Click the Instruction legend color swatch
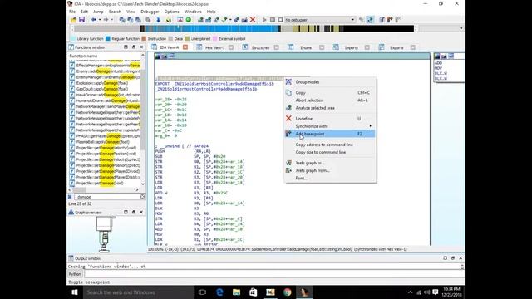 (x=144, y=39)
